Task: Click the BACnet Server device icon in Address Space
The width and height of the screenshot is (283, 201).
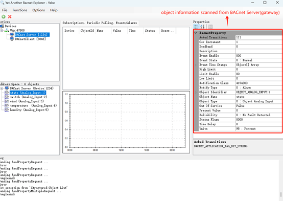Action: pos(7,88)
